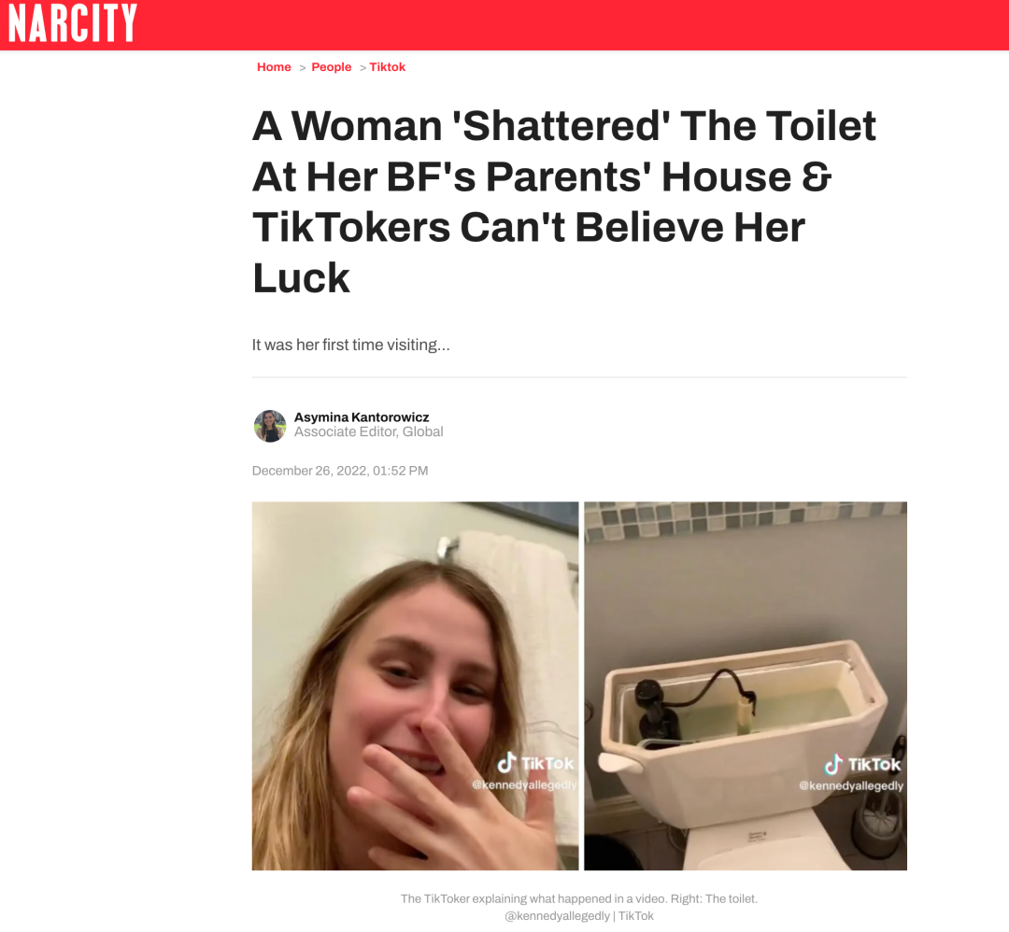The width and height of the screenshot is (1009, 932).
Task: Click the Narcity logo in the header
Action: coord(72,23)
